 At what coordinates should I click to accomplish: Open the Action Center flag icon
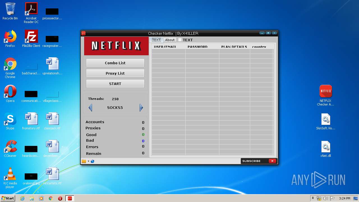tap(332, 198)
